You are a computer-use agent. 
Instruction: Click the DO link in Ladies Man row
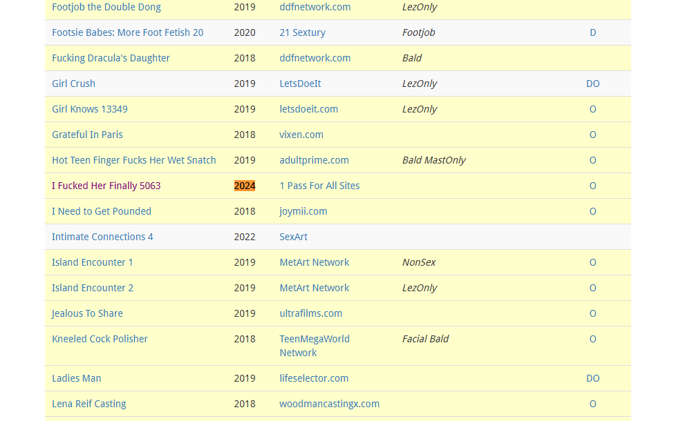592,378
